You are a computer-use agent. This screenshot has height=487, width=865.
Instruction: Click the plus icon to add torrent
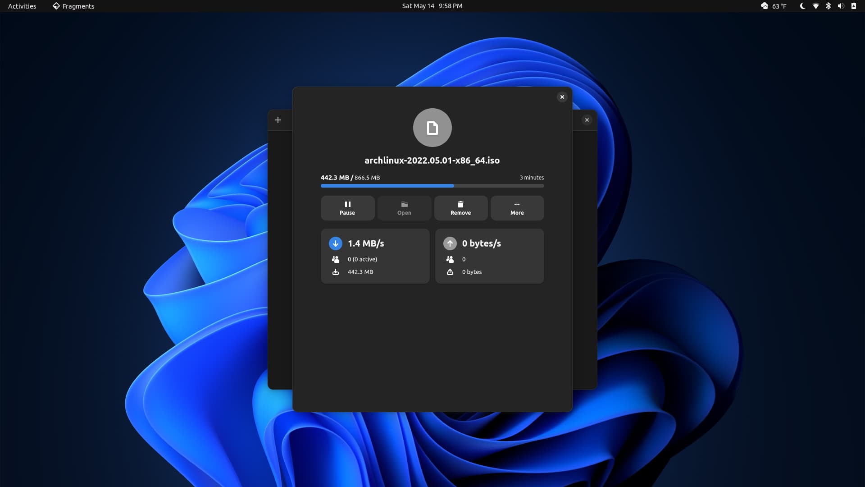tap(278, 120)
